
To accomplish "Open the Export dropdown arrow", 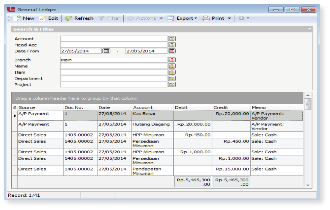I will (196, 18).
